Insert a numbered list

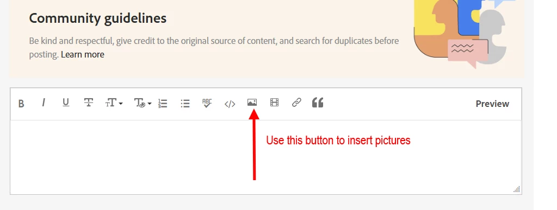click(163, 104)
